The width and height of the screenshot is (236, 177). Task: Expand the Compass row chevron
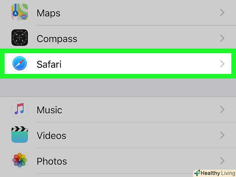click(222, 38)
